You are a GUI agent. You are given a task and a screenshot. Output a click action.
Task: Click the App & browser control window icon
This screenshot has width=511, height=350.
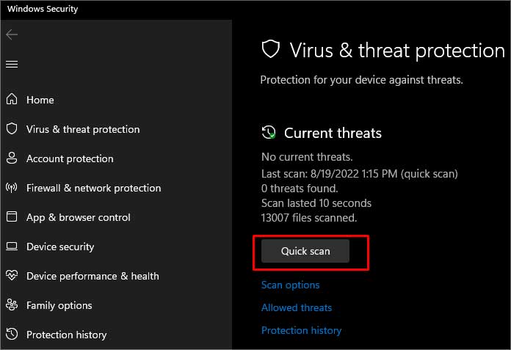[12, 216]
